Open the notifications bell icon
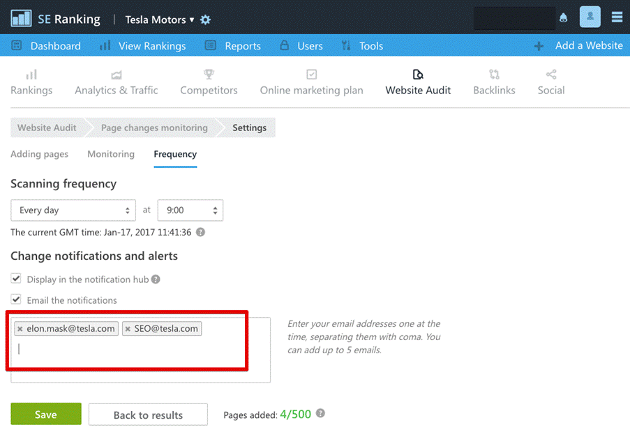 pos(564,19)
